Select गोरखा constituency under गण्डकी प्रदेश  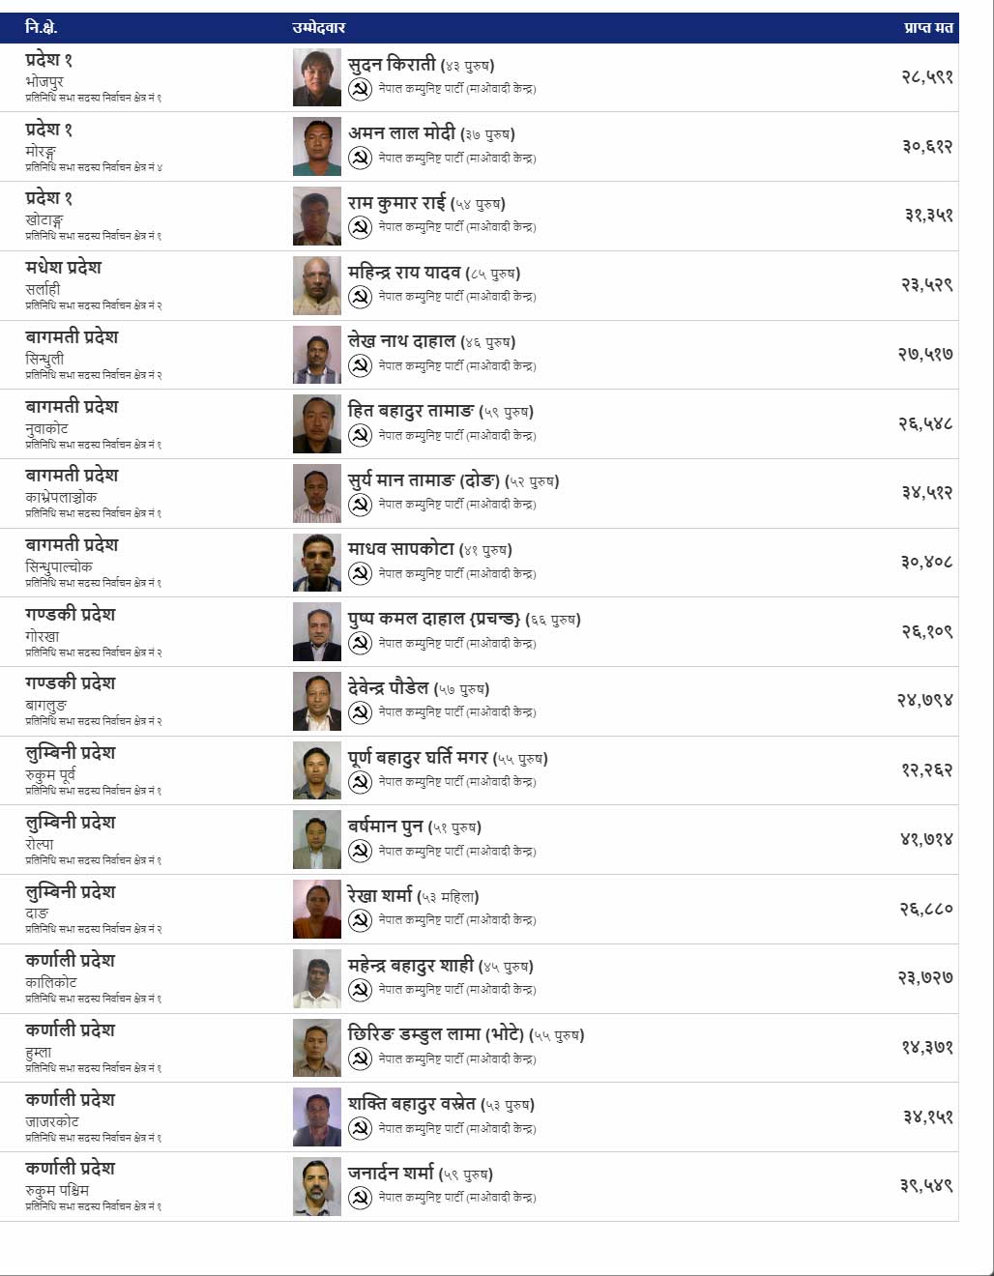43,636
